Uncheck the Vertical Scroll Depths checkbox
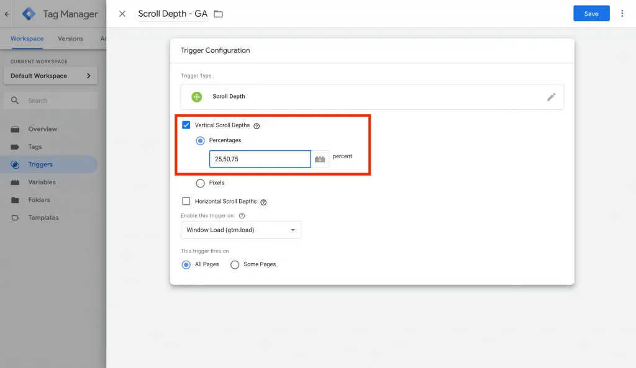The image size is (636, 368). pyautogui.click(x=186, y=125)
